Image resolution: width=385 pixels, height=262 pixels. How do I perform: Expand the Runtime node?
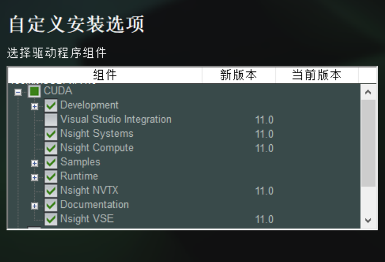[x=35, y=177]
